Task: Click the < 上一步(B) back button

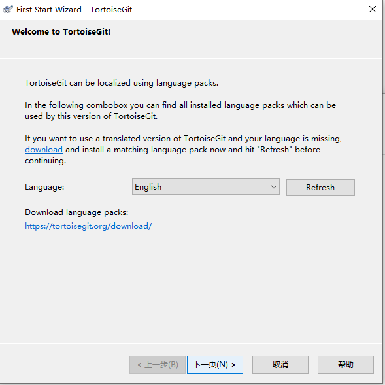Action: click(158, 365)
